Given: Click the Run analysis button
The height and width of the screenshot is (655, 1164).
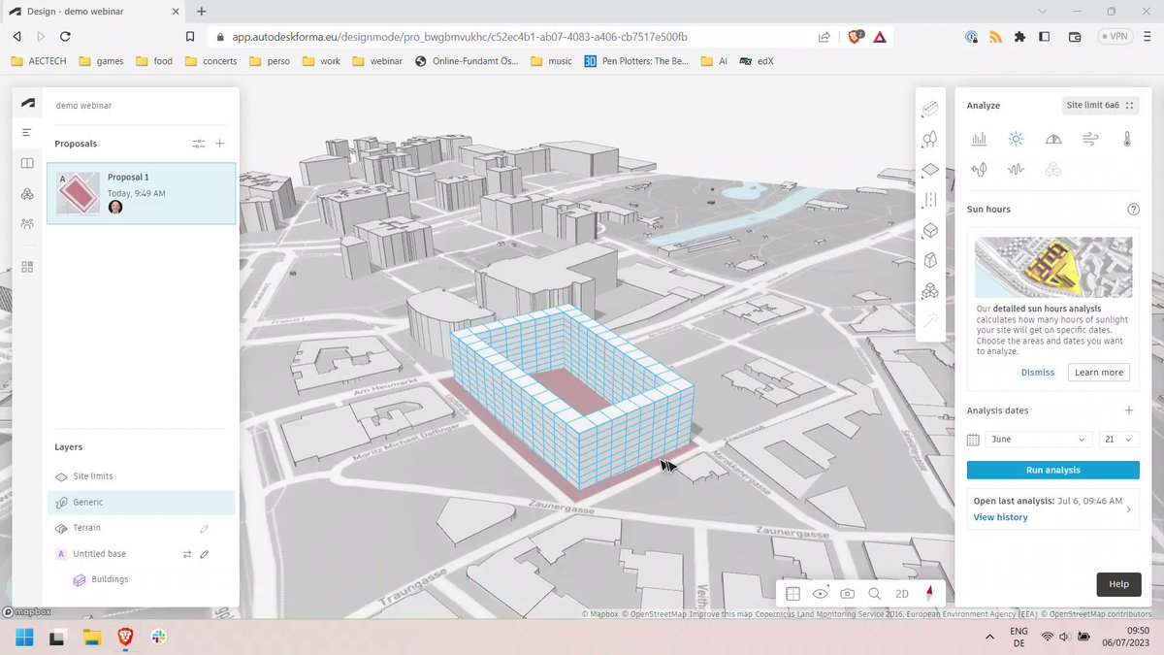Looking at the screenshot, I should tap(1053, 470).
